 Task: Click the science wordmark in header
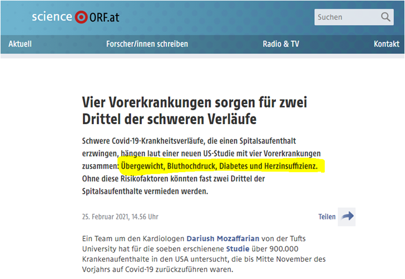(52, 17)
